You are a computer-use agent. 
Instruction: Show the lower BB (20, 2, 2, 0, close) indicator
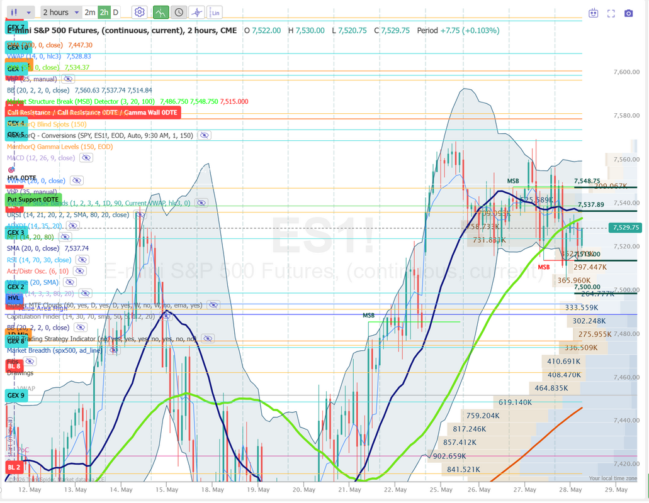click(81, 328)
